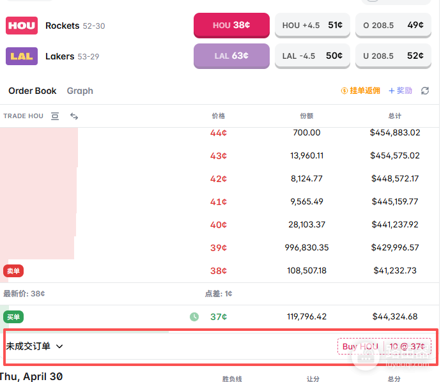The image size is (441, 382).
Task: Choose the LAL -4.5 spread at 50¢
Action: click(x=312, y=56)
